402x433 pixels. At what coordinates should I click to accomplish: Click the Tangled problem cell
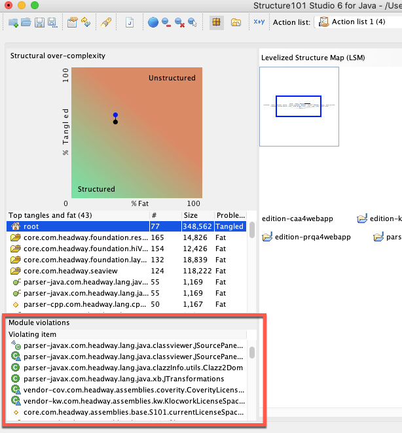coord(230,226)
